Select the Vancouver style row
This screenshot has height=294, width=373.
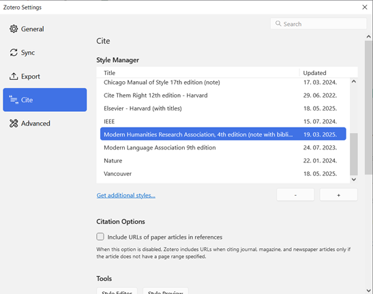(x=223, y=174)
